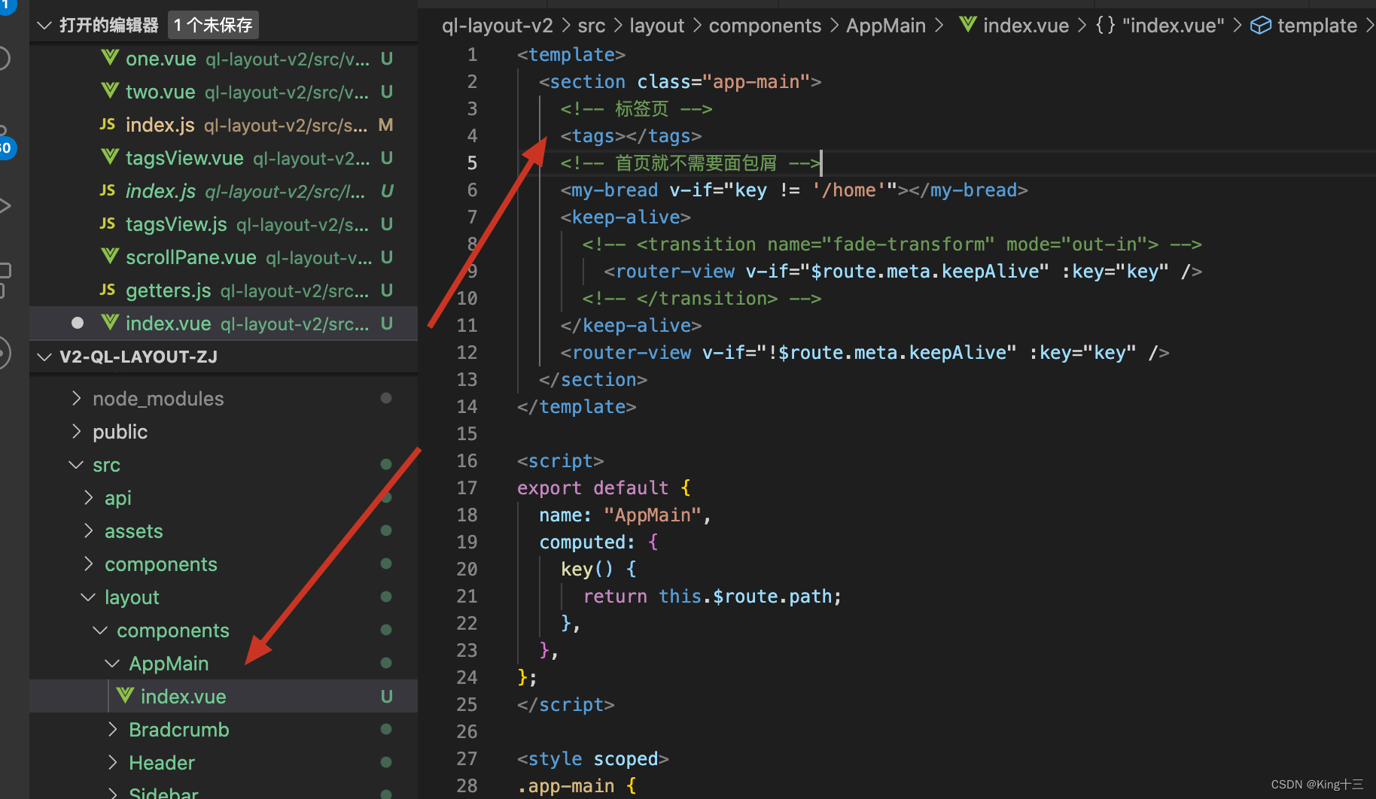1376x799 pixels.
Task: Click layout breadcrumb segment
Action: pos(656,26)
